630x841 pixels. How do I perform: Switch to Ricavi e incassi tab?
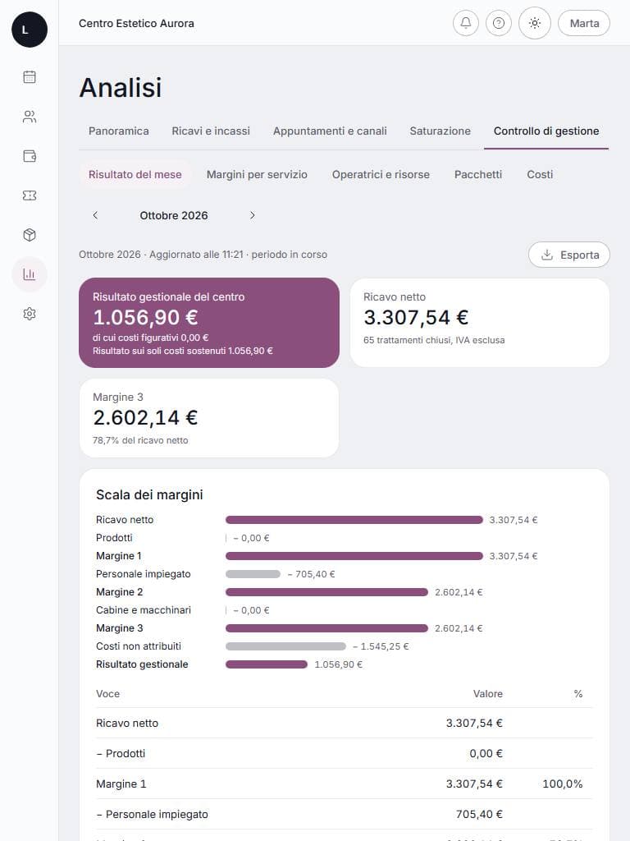coord(211,131)
